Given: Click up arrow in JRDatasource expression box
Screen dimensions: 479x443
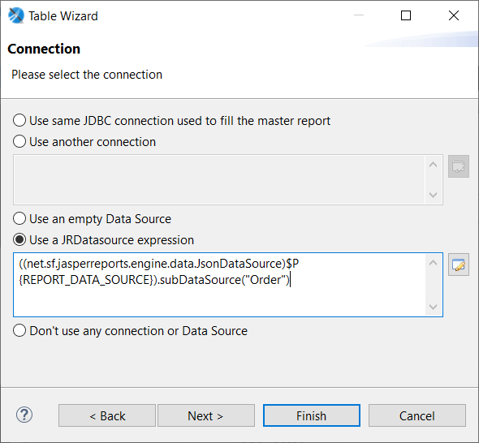Looking at the screenshot, I should pos(433,263).
